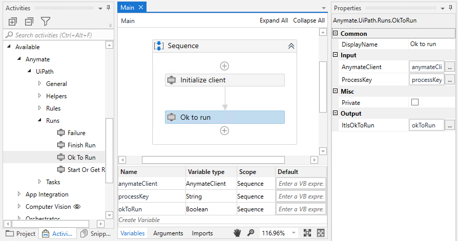This screenshot has width=458, height=241.
Task: Click default value field for anymateClient
Action: (301, 184)
